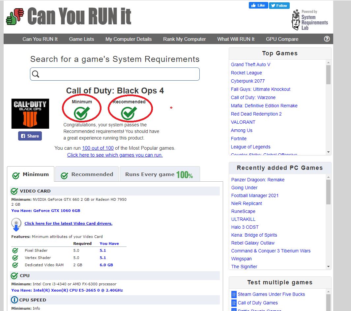Click the Dedicated Video RAM checkmark icon
351x311 pixels.
[15, 265]
